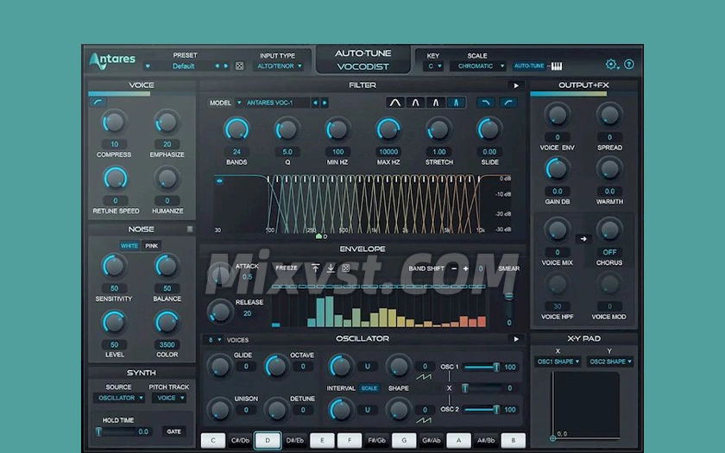The width and height of the screenshot is (725, 453).
Task: Switch noise type to Pink
Action: tap(151, 246)
